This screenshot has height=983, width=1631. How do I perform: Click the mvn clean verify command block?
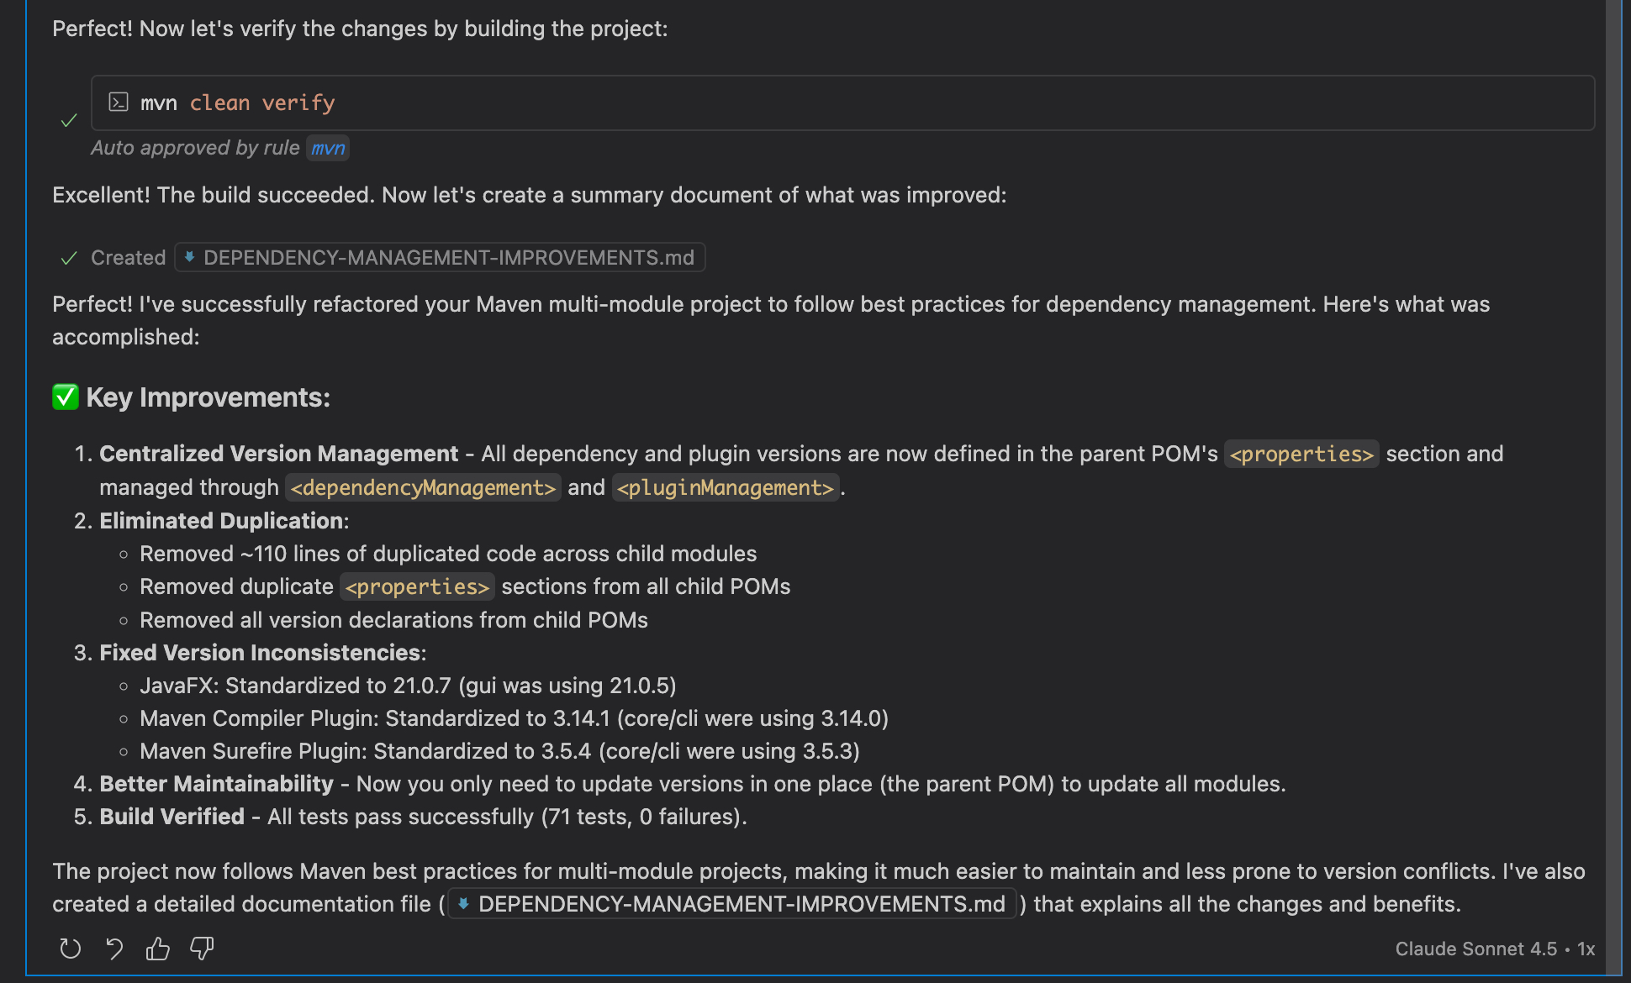pos(841,103)
